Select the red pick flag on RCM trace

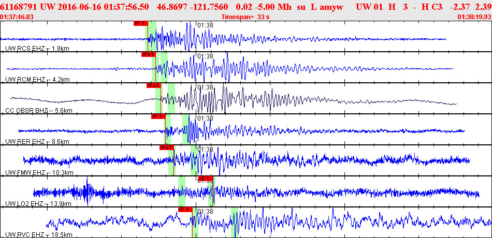click(x=148, y=54)
